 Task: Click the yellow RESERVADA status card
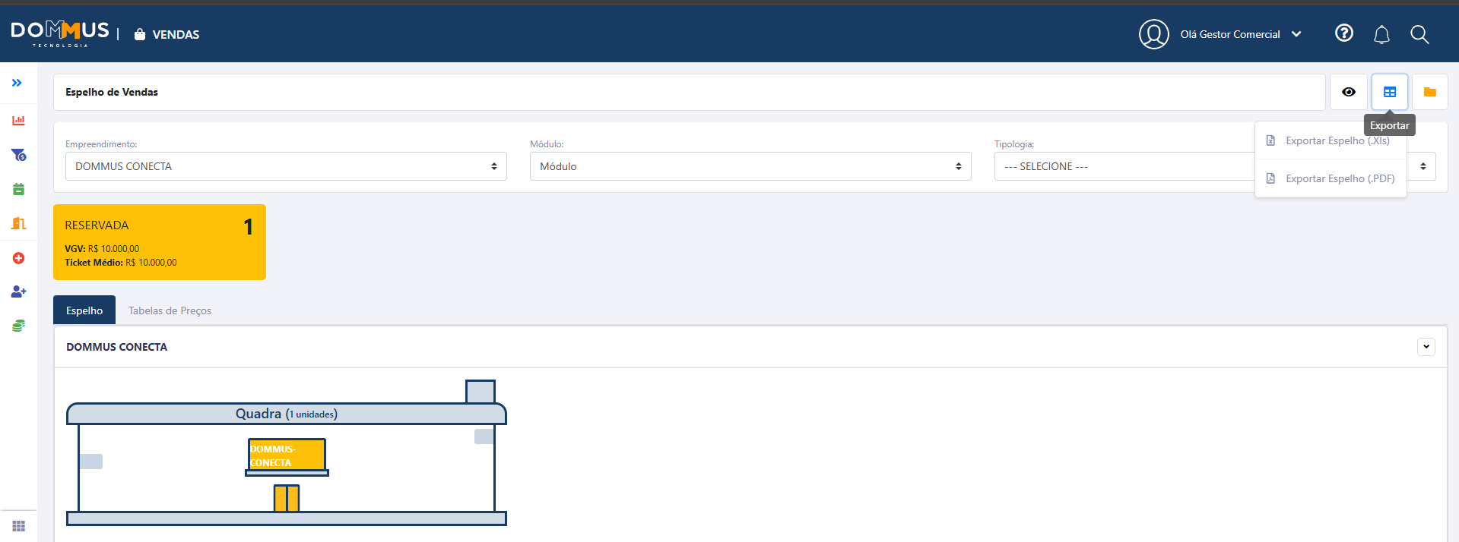click(160, 242)
